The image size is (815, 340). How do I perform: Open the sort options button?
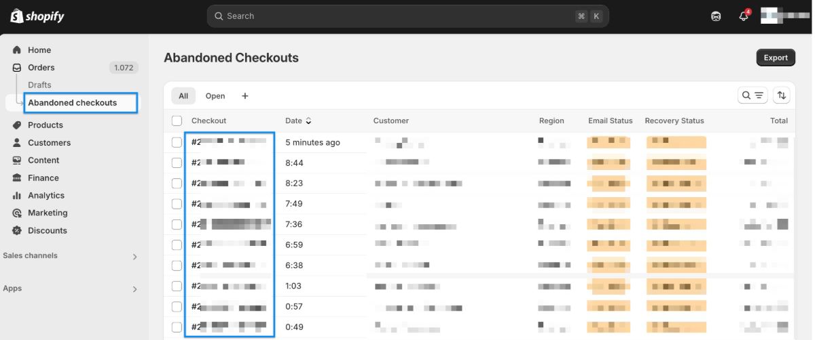pyautogui.click(x=782, y=95)
